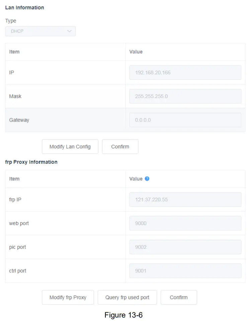The image size is (249, 321).
Task: Click the help icon next to Value
Action: coord(147,179)
